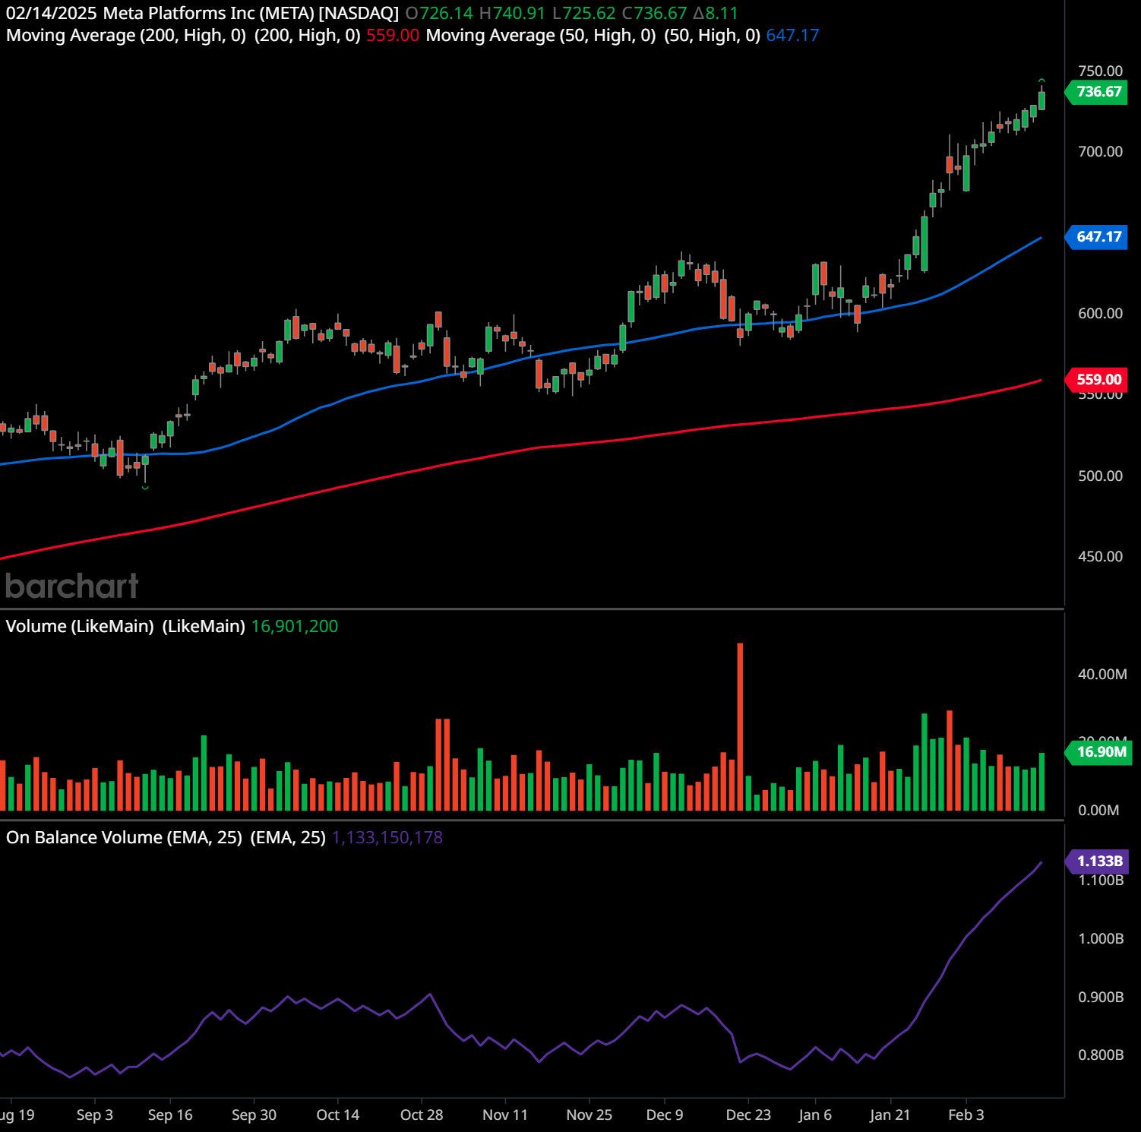
Task: Click the Nov 11 date label
Action: pos(505,1115)
